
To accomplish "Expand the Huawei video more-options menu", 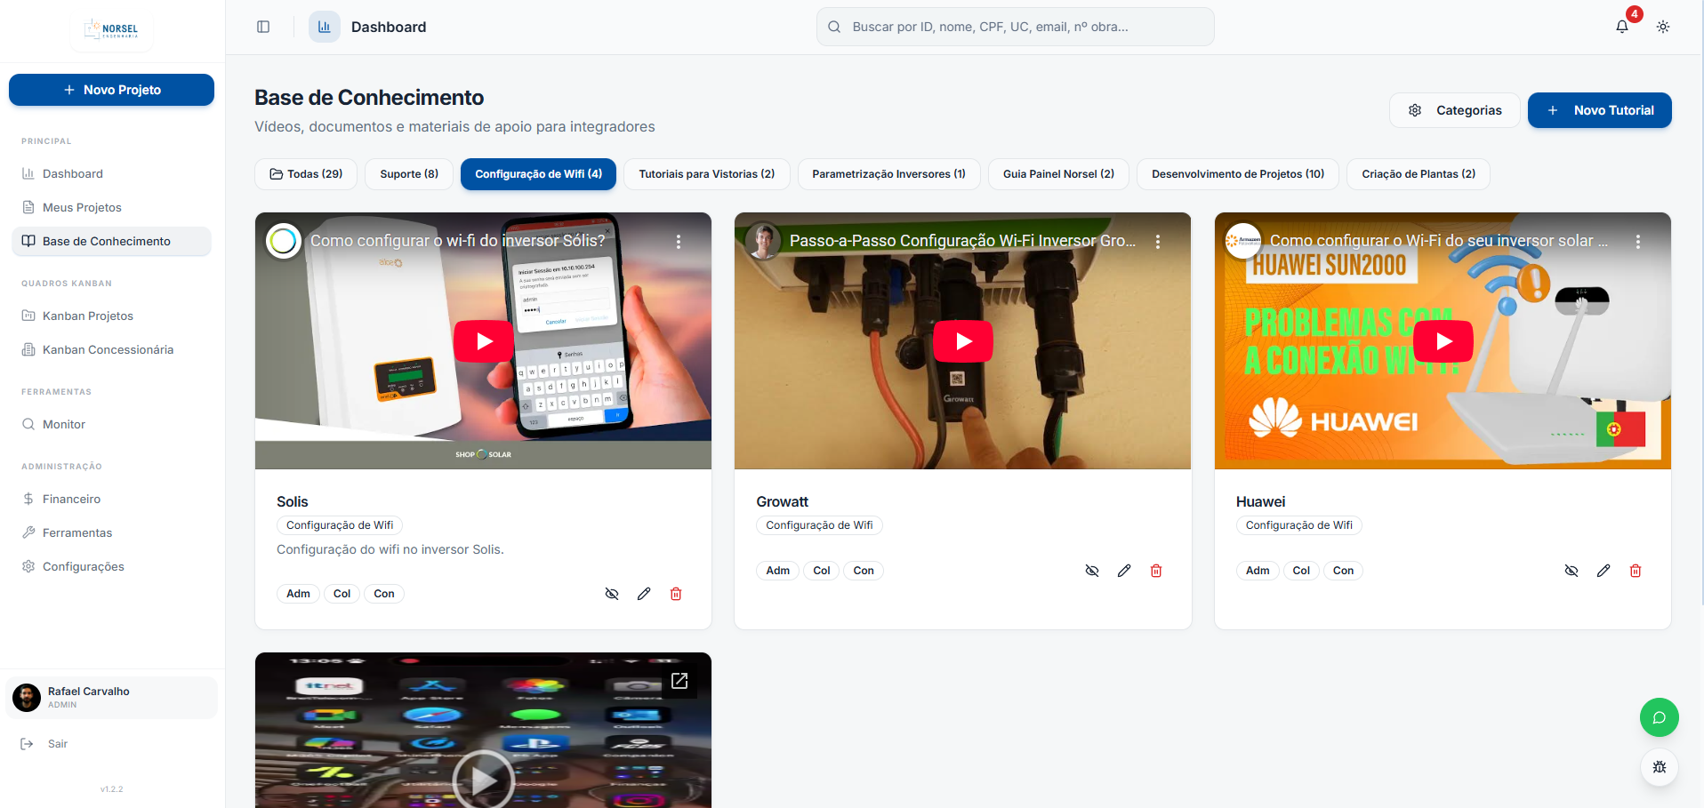I will [1637, 242].
